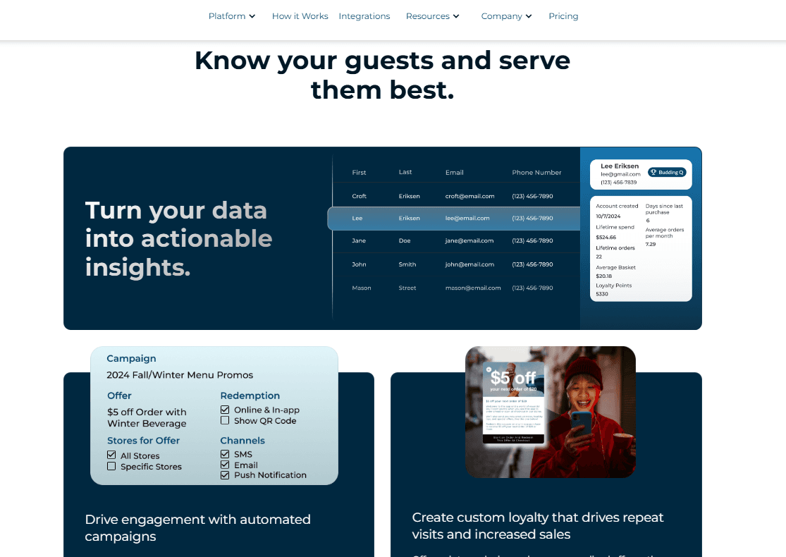Expand the Platform dropdown menu
Screen dimensions: 786x557
[231, 16]
